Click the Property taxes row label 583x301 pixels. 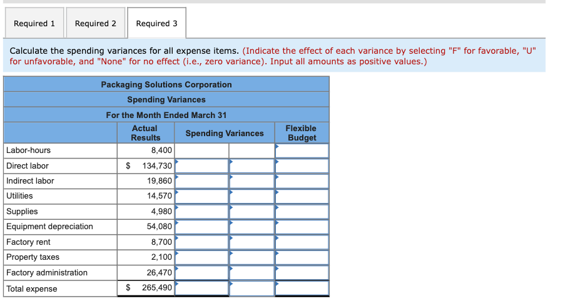pyautogui.click(x=33, y=257)
